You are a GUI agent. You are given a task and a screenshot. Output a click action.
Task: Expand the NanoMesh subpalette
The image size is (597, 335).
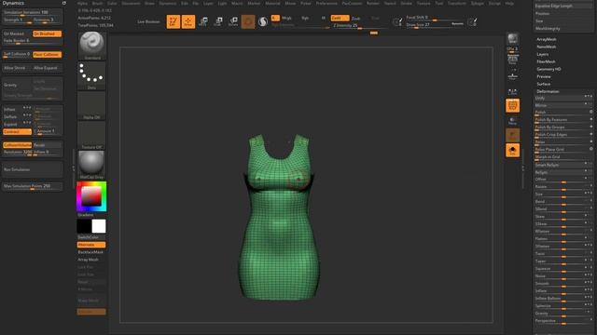(x=547, y=47)
